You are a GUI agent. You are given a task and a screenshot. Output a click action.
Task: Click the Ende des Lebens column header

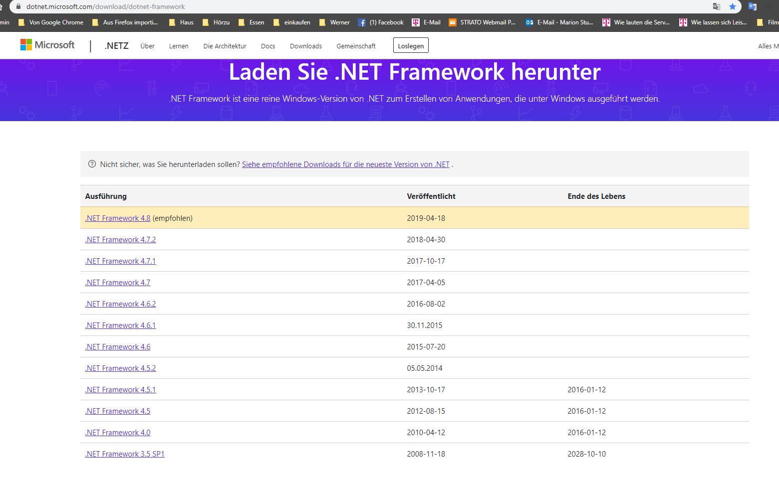pyautogui.click(x=596, y=196)
